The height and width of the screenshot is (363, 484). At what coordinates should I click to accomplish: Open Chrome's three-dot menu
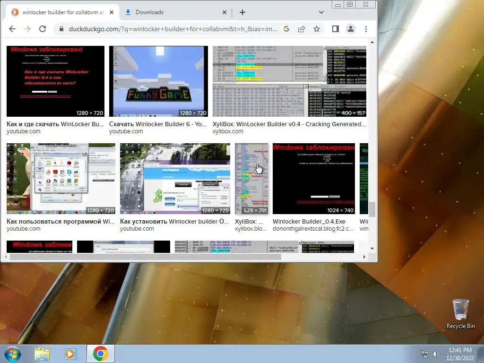point(366,29)
